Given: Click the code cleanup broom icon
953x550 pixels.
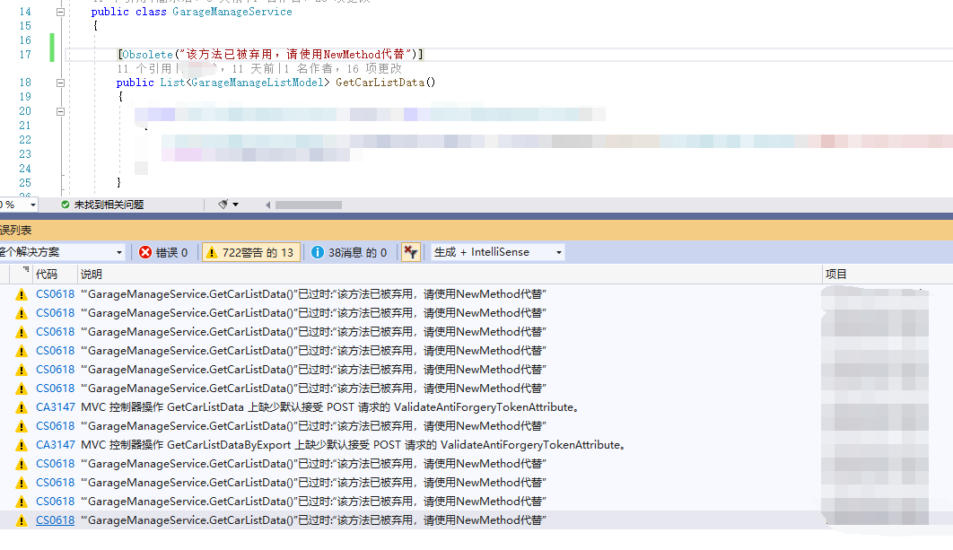Looking at the screenshot, I should pos(223,205).
